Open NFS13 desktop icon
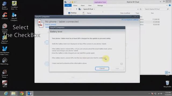The image size is (172, 96). [x=5, y=84]
